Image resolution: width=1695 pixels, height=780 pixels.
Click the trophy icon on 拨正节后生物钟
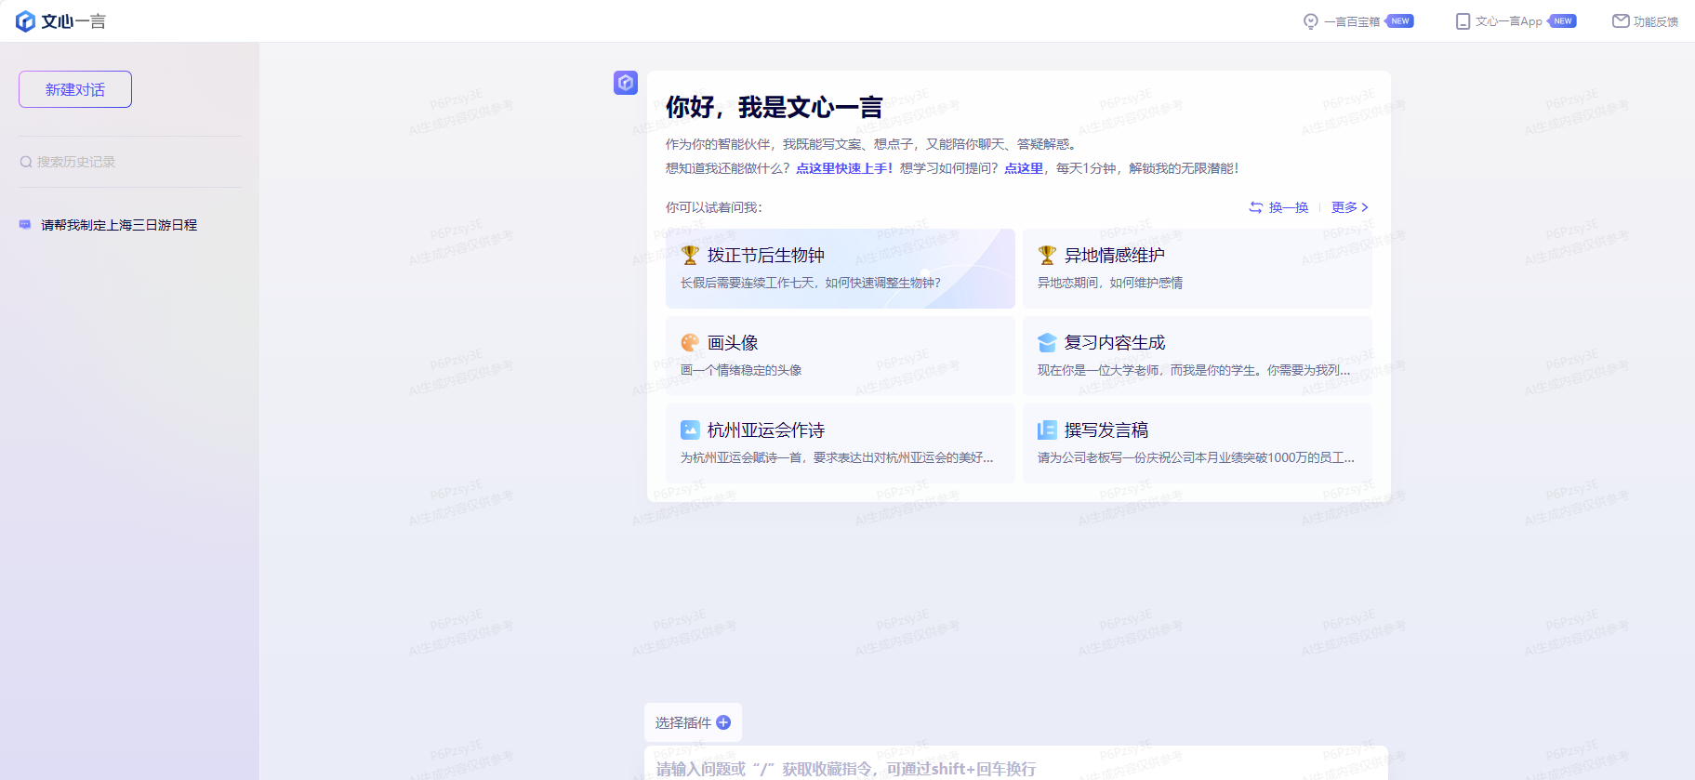690,255
